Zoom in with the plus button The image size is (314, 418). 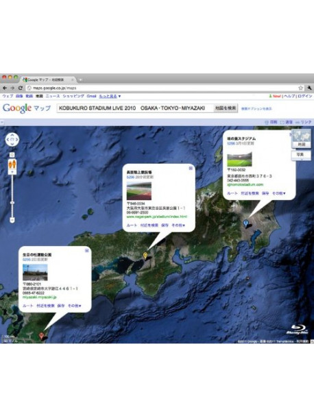(x=12, y=172)
